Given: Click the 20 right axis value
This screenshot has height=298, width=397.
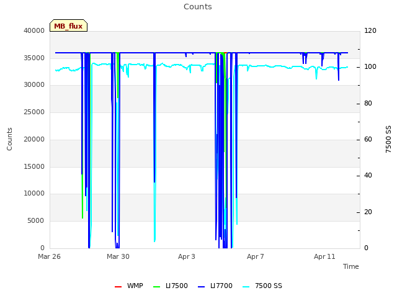Looking at the screenshot, I should tap(368, 212).
